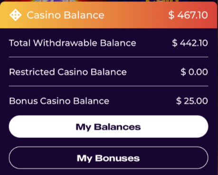Click the divider under Restricted Casino Balance
The height and width of the screenshot is (175, 218).
point(109,86)
